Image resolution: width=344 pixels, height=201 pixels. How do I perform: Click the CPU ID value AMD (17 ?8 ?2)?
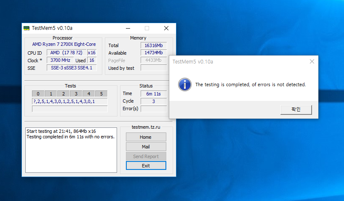67,53
